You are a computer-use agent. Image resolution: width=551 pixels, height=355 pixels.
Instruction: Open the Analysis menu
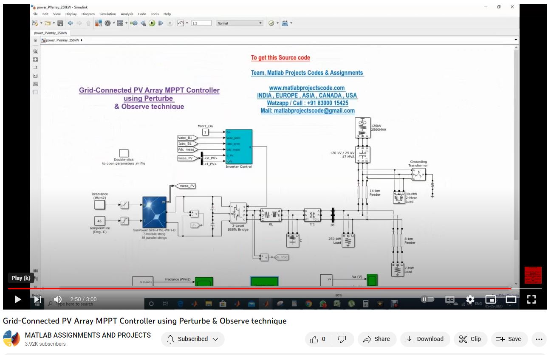tap(127, 14)
